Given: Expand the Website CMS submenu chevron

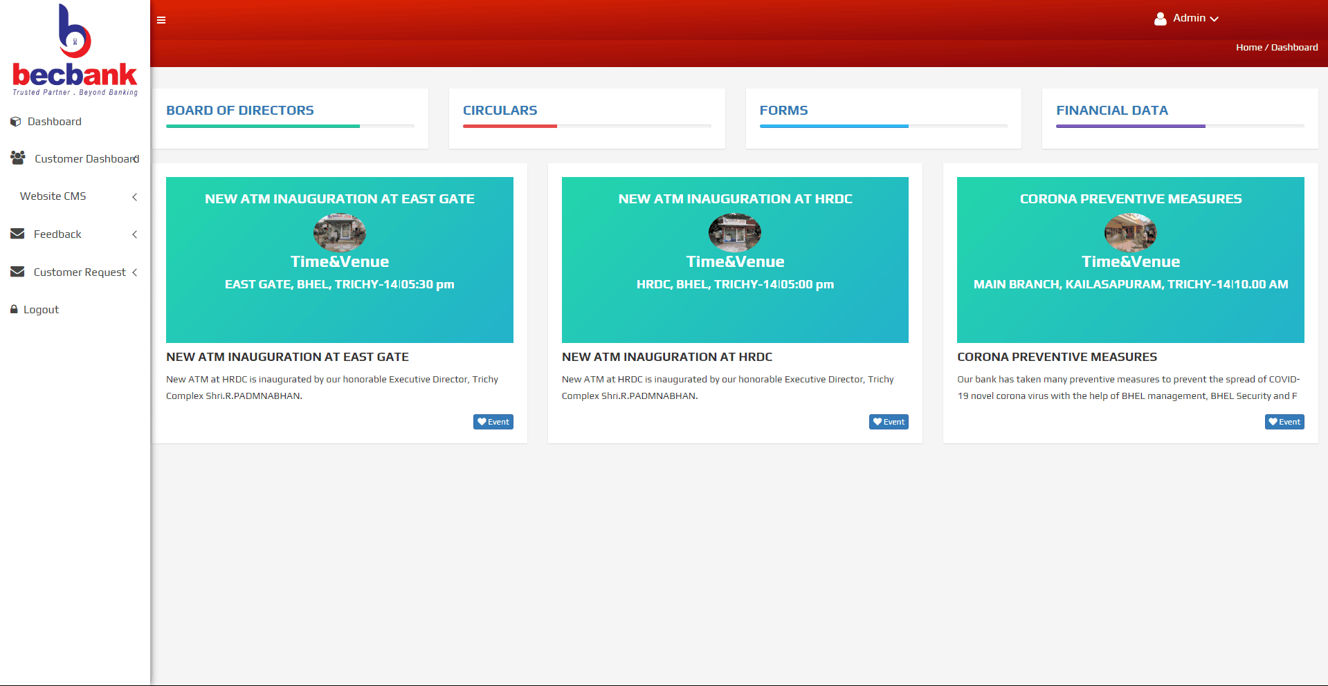Looking at the screenshot, I should coord(134,197).
